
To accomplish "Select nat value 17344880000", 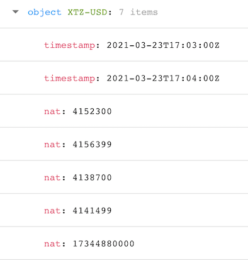I will (x=103, y=244).
